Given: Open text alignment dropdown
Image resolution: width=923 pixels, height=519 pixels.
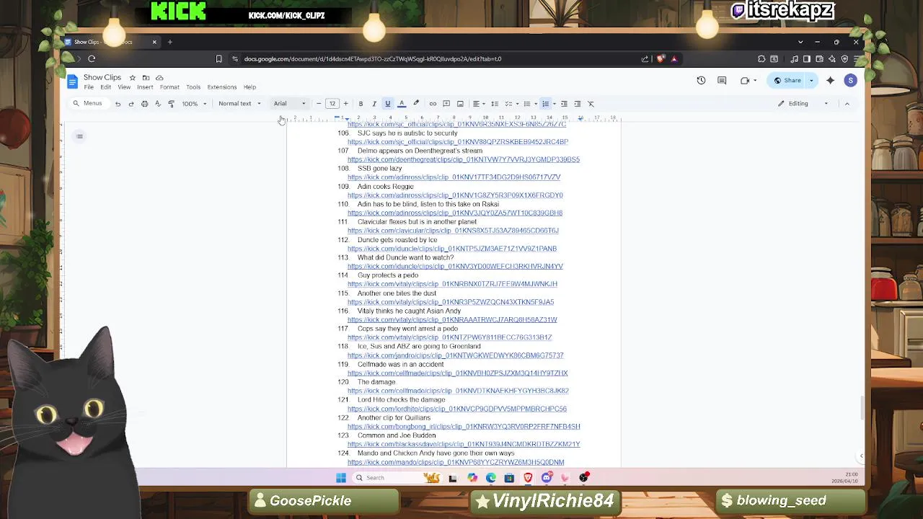Looking at the screenshot, I should (477, 104).
